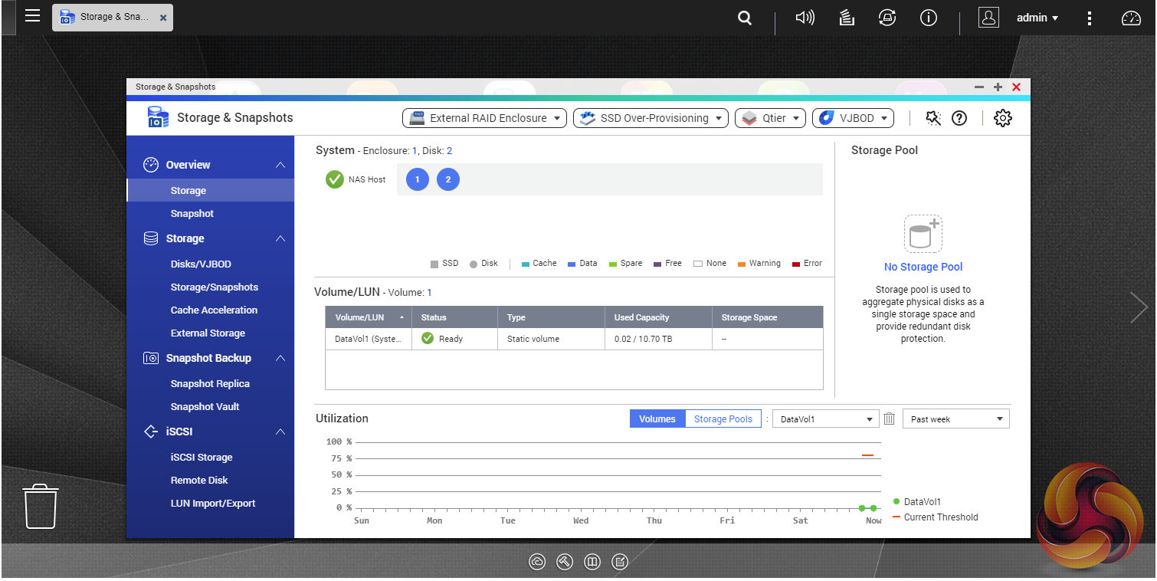1157x581 pixels.
Task: Open Disks/VJBOD in sidebar
Action: [201, 264]
